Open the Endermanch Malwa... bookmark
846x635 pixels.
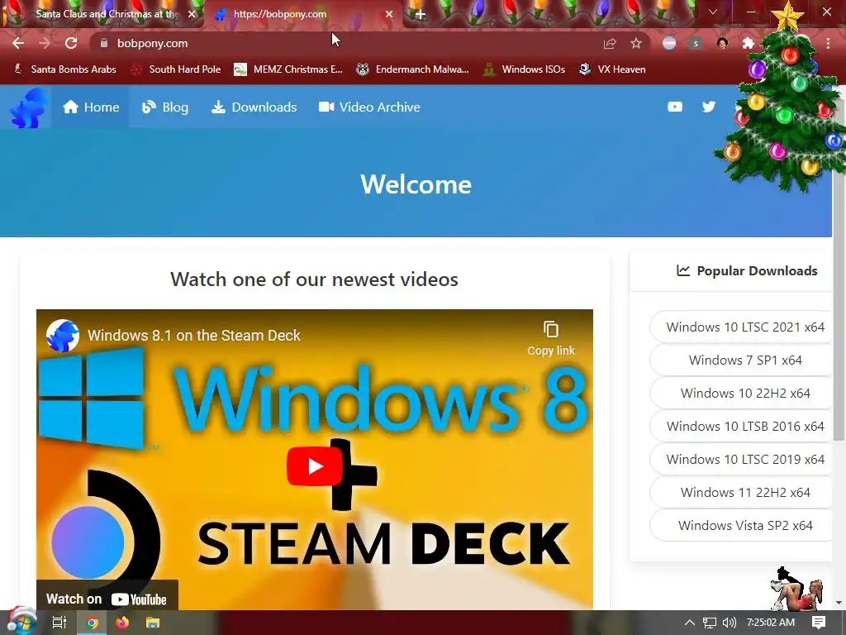pos(413,69)
